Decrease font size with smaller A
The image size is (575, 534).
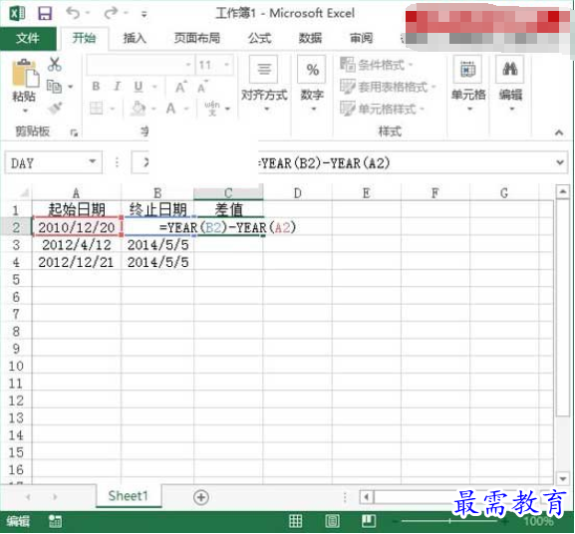point(202,88)
